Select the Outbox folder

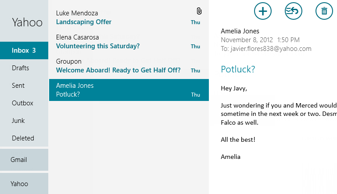pyautogui.click(x=22, y=103)
